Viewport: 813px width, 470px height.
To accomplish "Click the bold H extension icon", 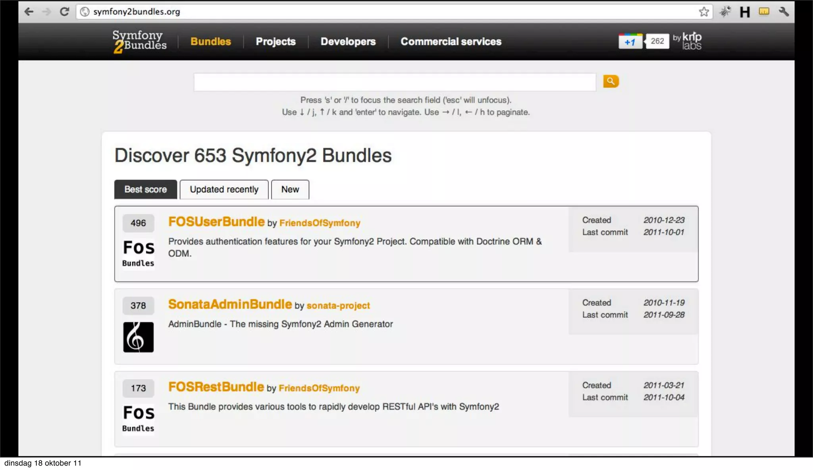I will tap(745, 12).
